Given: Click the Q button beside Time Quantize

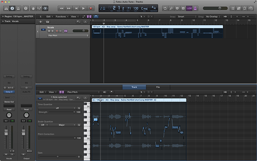Looking at the screenshot, I should click(x=79, y=108).
